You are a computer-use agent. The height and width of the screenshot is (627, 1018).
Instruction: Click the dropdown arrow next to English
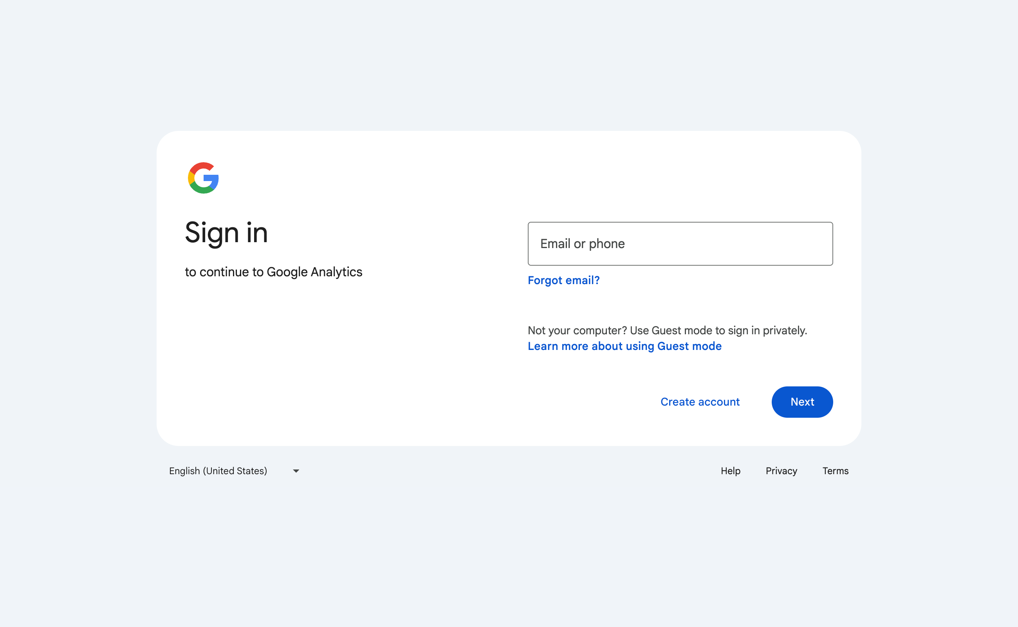coord(295,471)
